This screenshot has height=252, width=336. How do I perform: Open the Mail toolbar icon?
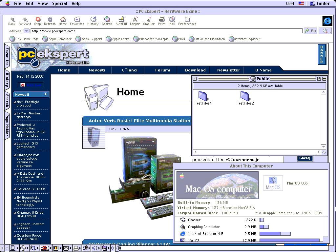pos(172,21)
